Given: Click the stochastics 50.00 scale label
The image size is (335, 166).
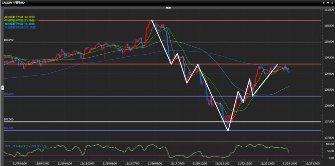Looking at the screenshot, I should (328, 151).
